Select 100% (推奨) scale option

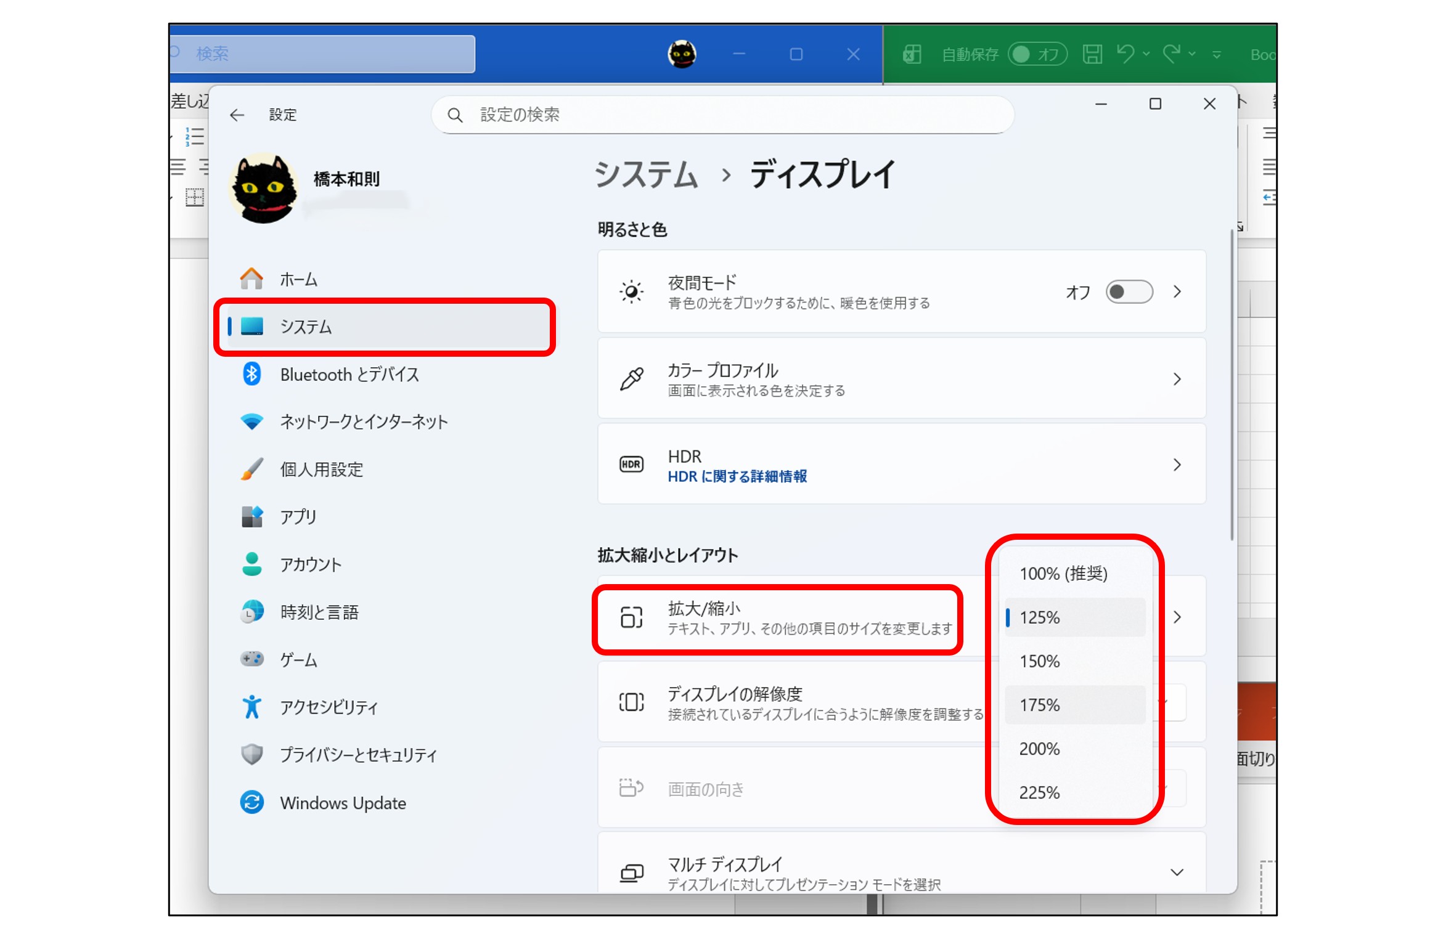click(x=1063, y=574)
